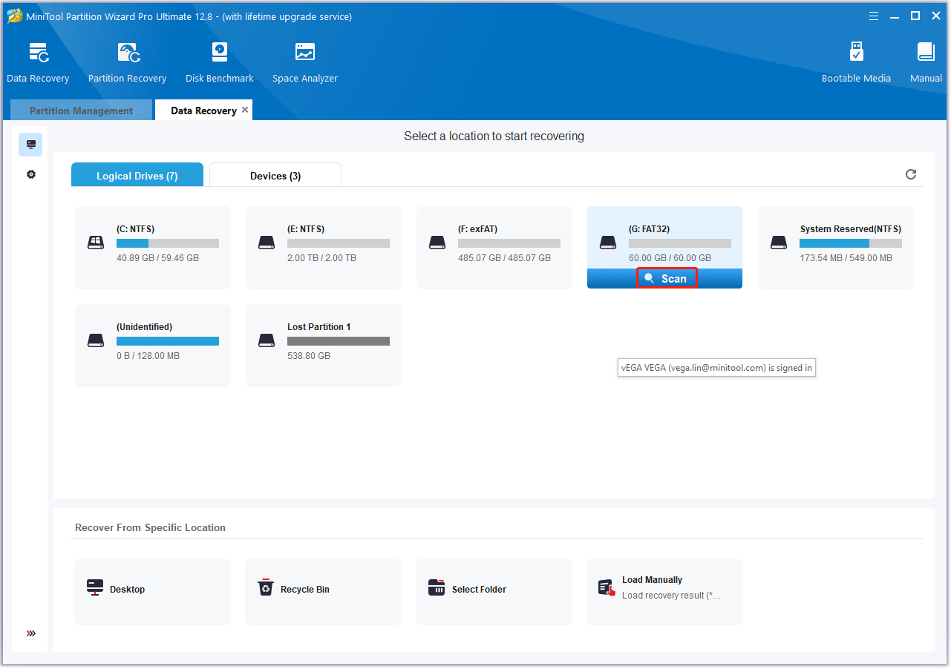Click the Recycle Bin trash icon
Screen dimensions: 951x669
tap(266, 588)
